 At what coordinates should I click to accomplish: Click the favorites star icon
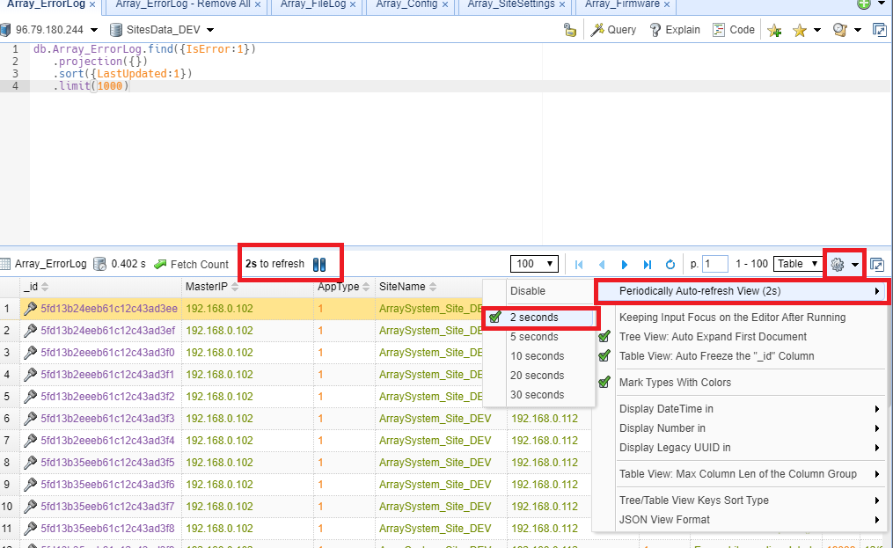tap(800, 30)
